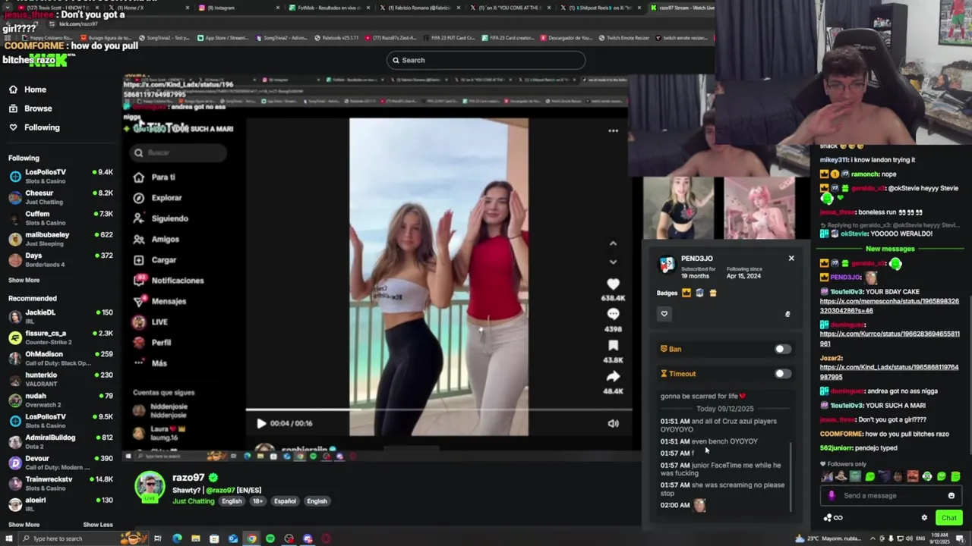This screenshot has width=972, height=546.
Task: Open Microsoft Edge from the taskbar
Action: [x=177, y=539]
